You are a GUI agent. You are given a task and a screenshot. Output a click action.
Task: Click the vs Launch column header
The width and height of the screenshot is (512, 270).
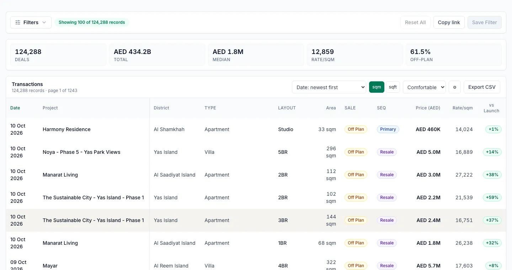[x=491, y=108]
